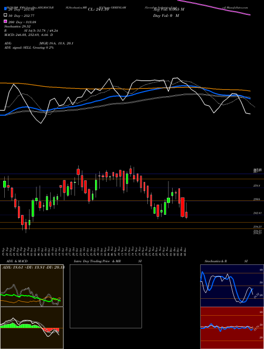Open the MACD histogram chart thumbnail
Viewport: 264px width, 349px height.
tap(32, 328)
